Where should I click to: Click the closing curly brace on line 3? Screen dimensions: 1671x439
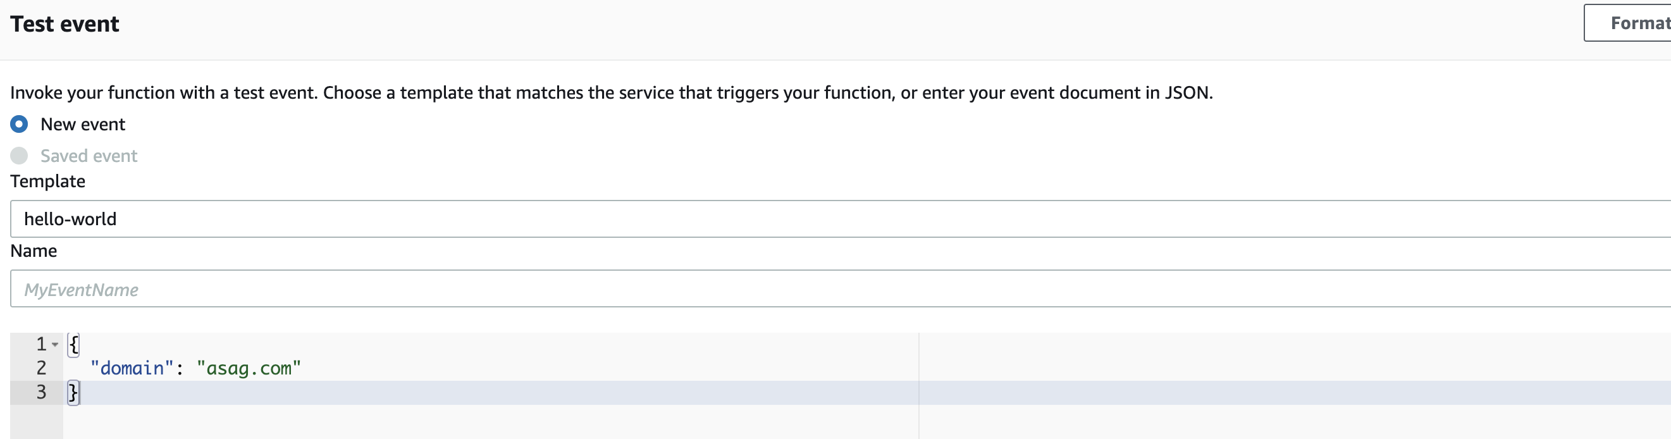[73, 392]
